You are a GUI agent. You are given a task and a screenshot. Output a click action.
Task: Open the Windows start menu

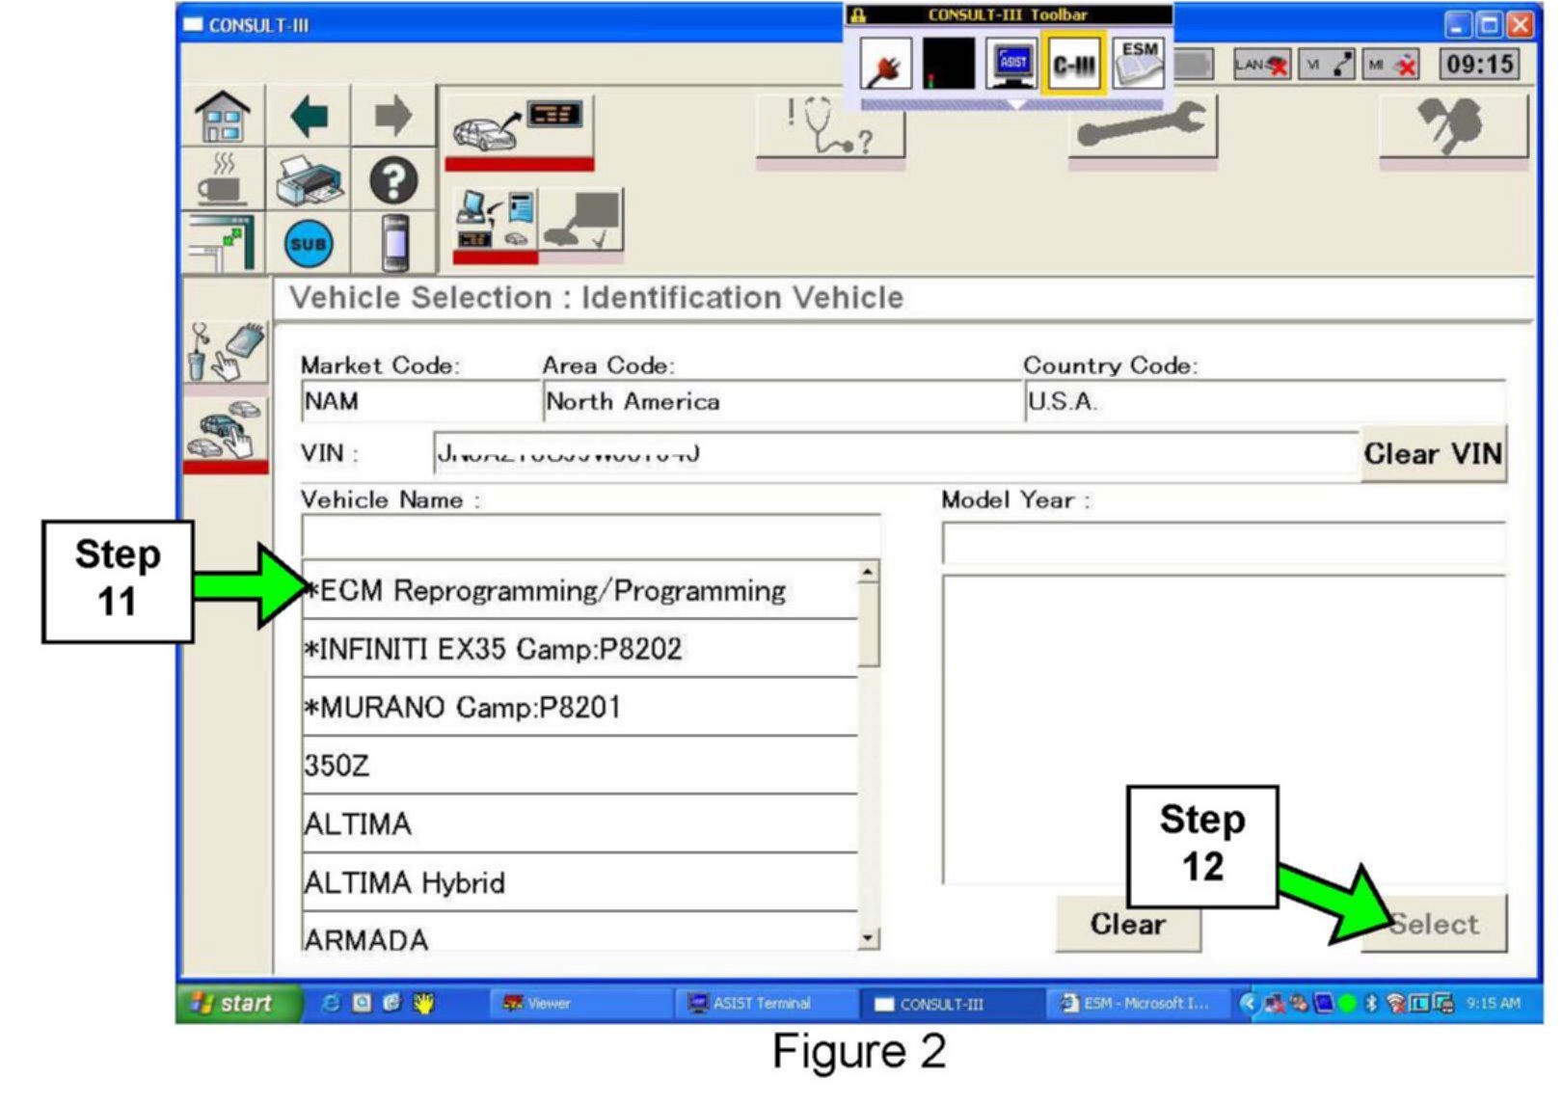233,1003
